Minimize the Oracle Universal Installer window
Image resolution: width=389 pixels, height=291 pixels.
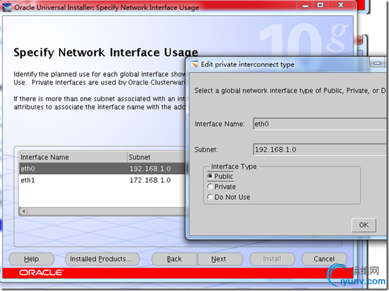306,5
